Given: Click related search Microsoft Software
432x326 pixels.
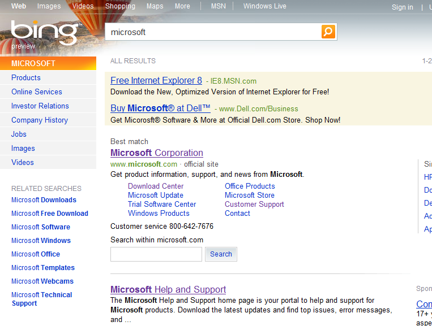Looking at the screenshot, I should click(x=41, y=227).
